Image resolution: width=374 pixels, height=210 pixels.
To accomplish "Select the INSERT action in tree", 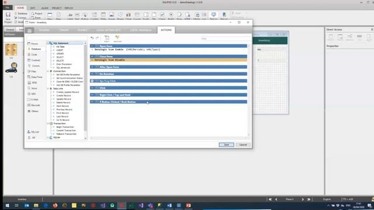I will [60, 50].
